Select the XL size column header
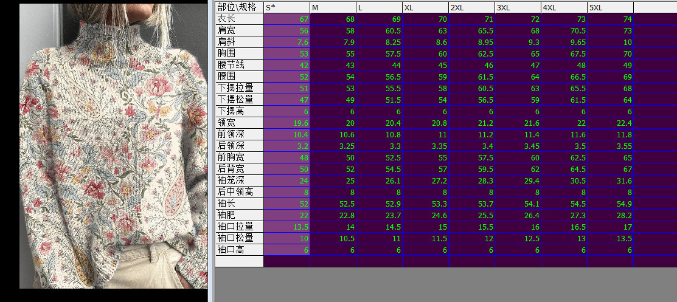 coord(426,7)
